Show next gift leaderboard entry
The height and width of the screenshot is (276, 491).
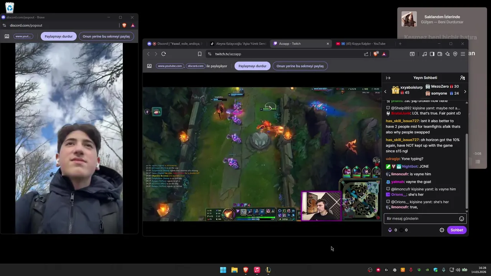[465, 92]
